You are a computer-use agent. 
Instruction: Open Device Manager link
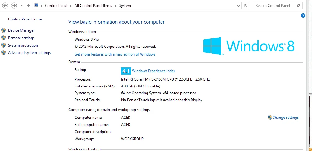[x=21, y=30]
